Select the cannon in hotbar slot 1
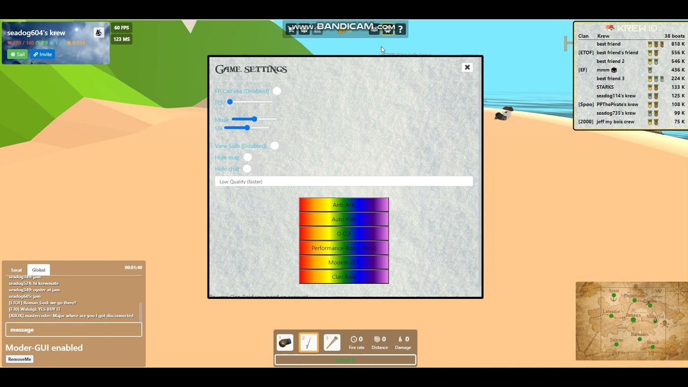Viewport: 688px width, 387px height. click(x=285, y=342)
